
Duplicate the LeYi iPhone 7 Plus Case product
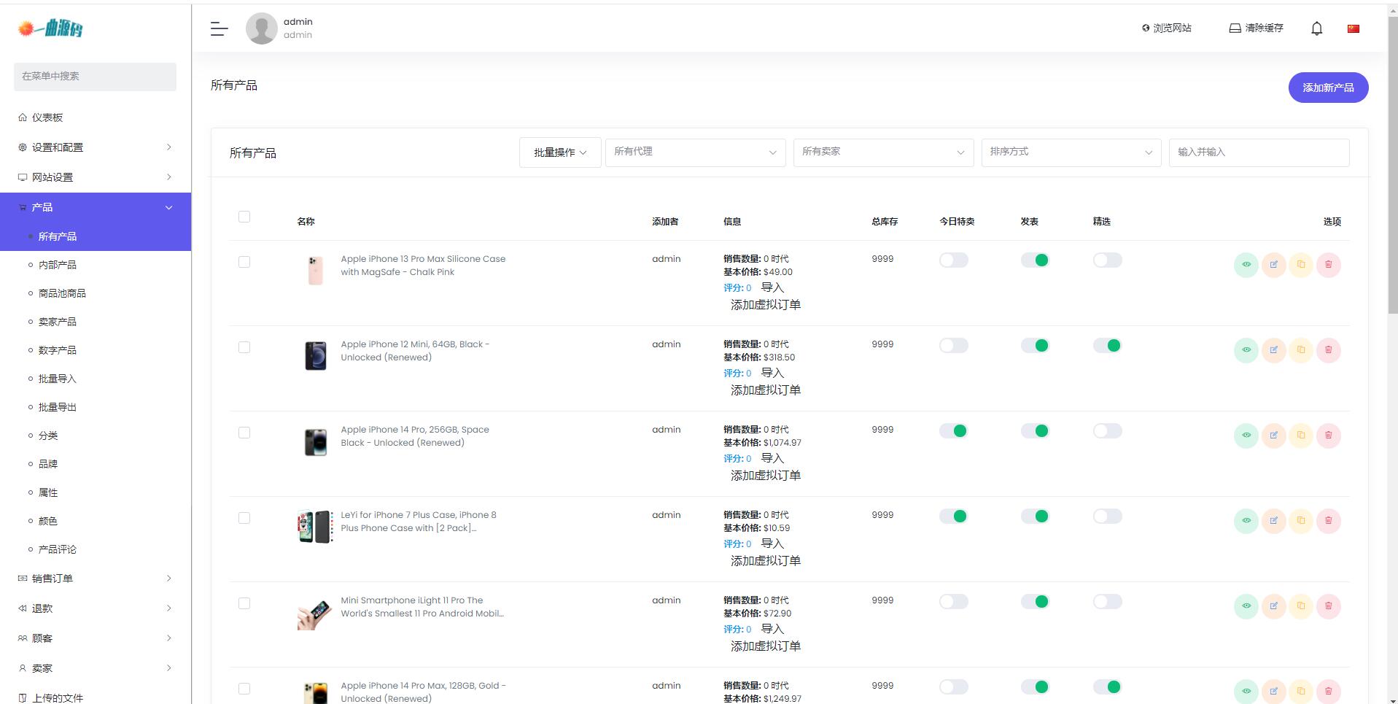(1301, 521)
